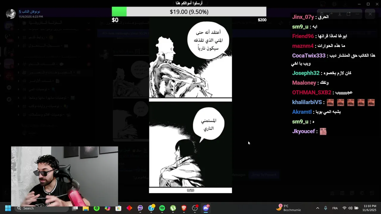Click the message author's avatar at top left
The width and height of the screenshot is (381, 214).
[11, 14]
